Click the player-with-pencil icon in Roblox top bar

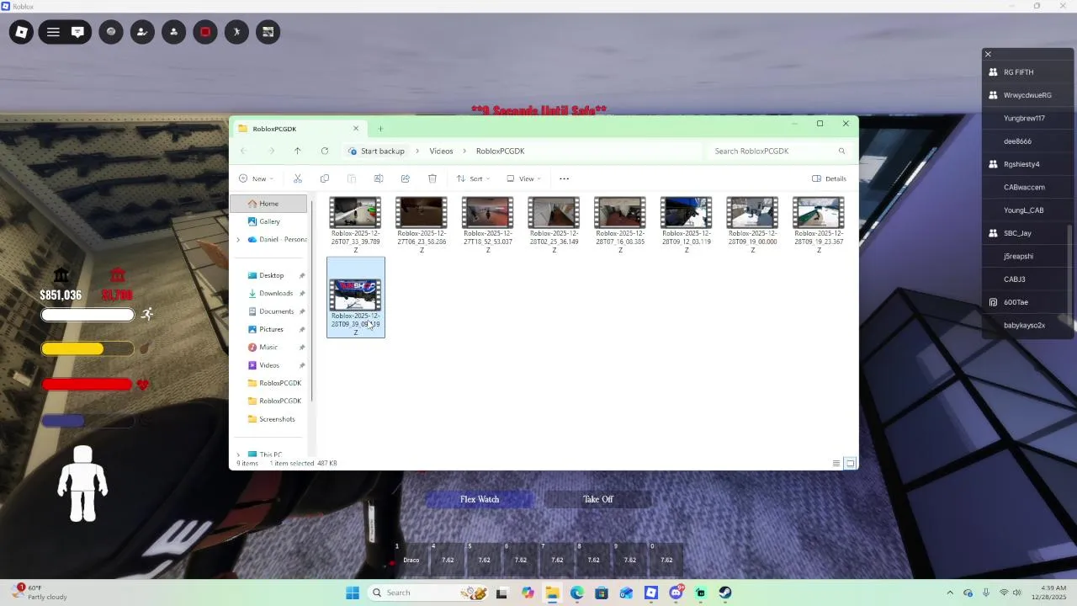pos(142,32)
